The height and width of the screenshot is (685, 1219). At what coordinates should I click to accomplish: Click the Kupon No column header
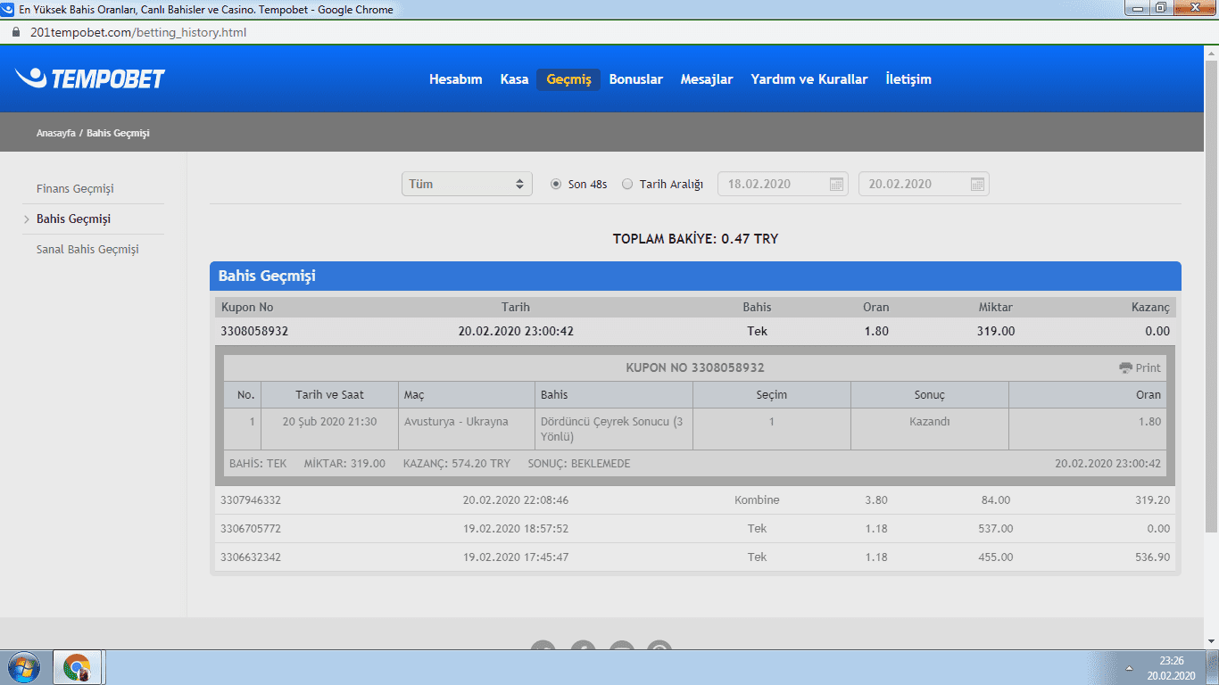[247, 307]
